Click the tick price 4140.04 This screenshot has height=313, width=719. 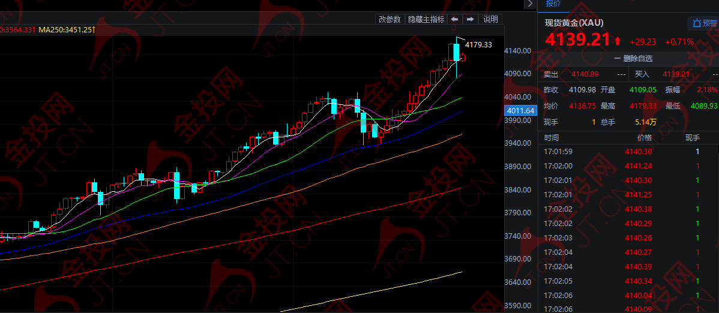(639, 295)
